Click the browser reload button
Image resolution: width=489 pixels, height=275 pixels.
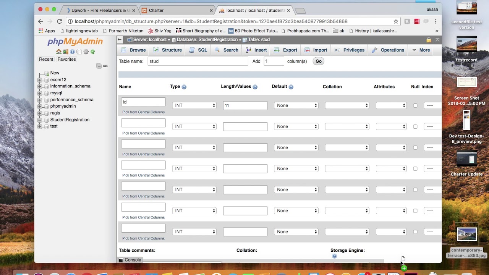pos(59,21)
